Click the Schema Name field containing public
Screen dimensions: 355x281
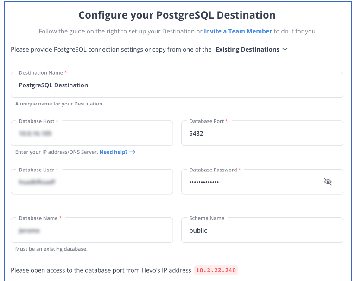pos(262,230)
